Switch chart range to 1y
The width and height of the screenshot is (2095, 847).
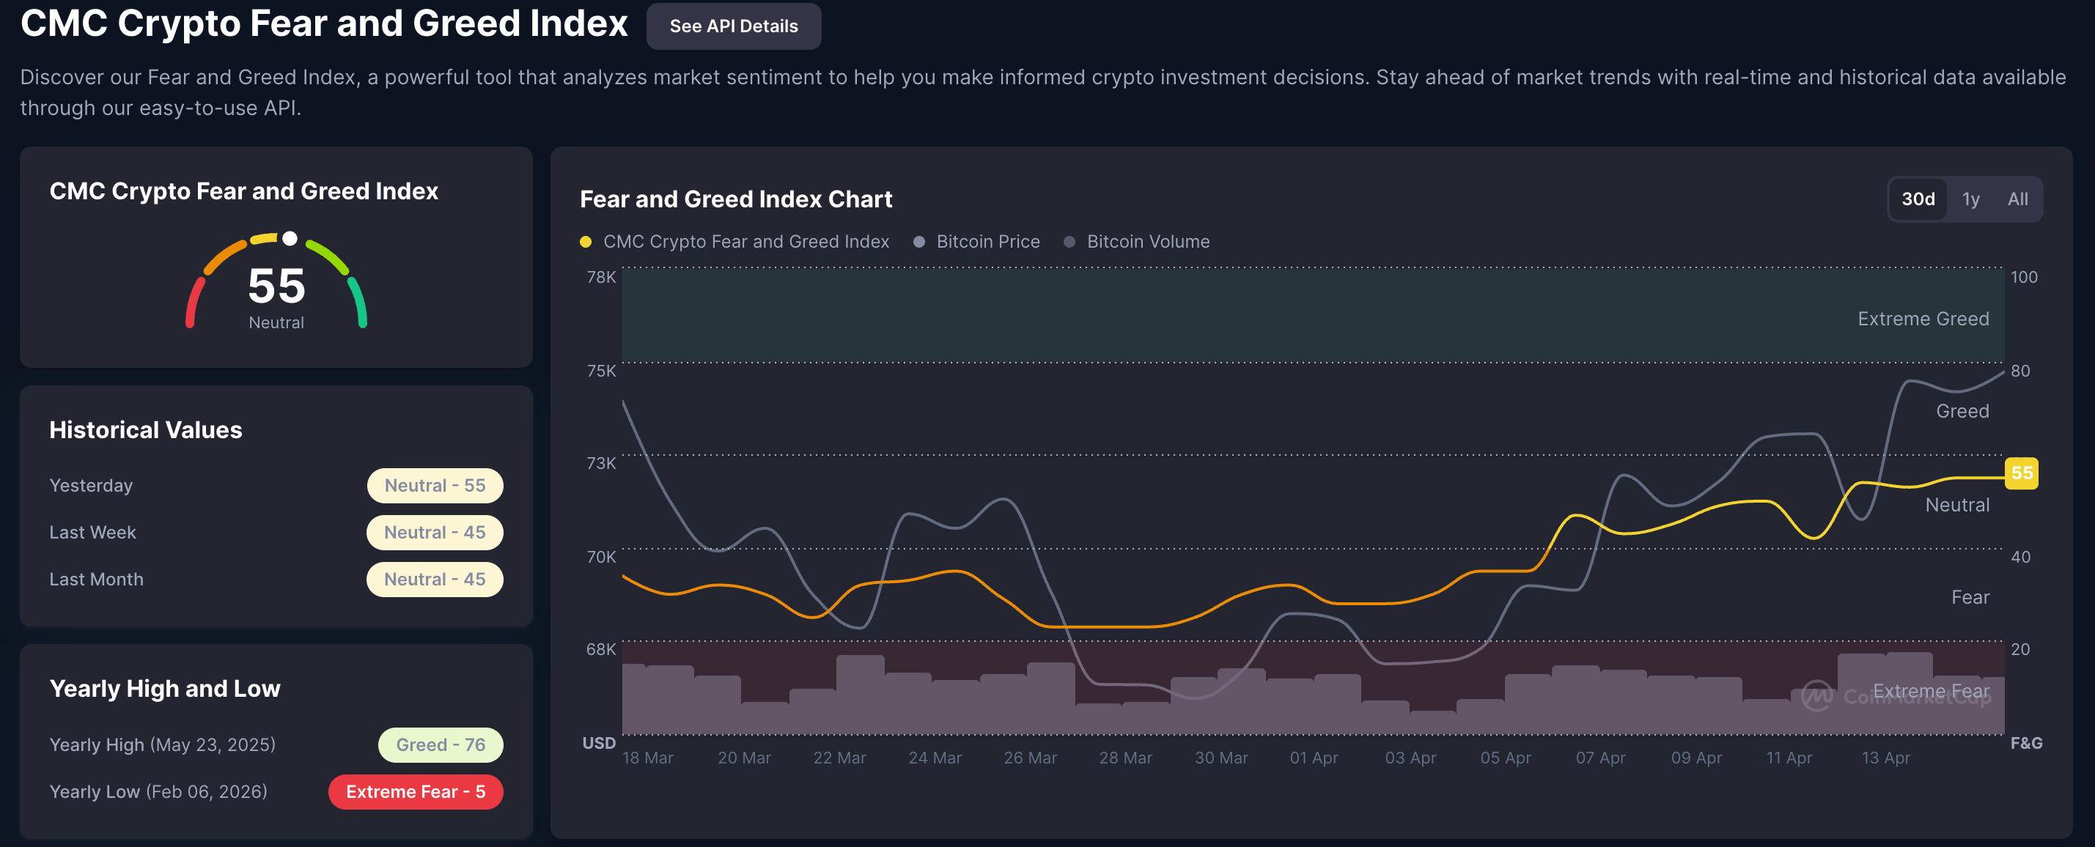(1970, 199)
